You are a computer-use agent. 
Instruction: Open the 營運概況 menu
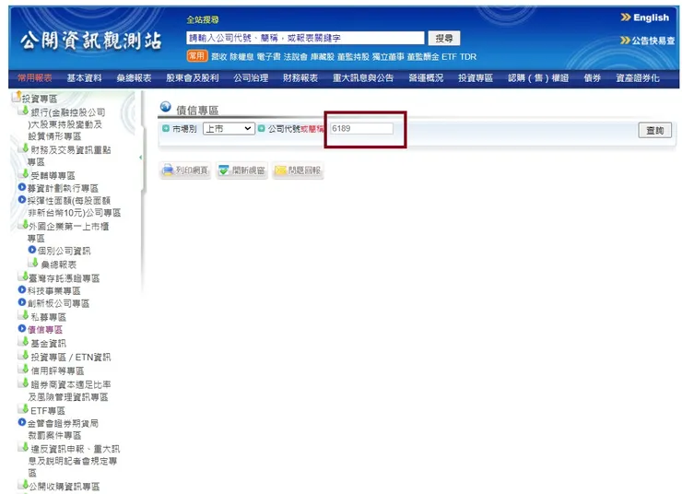point(426,77)
